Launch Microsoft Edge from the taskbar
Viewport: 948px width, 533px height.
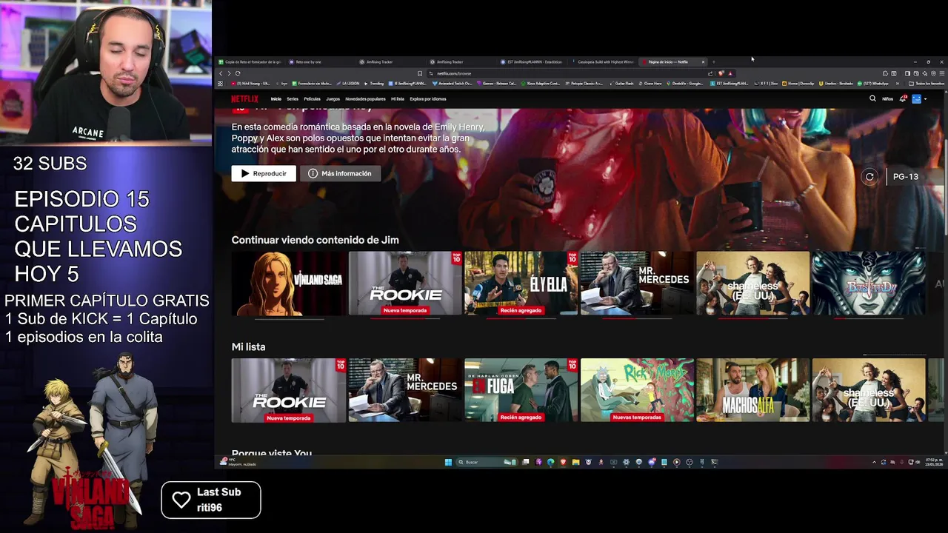coord(550,462)
